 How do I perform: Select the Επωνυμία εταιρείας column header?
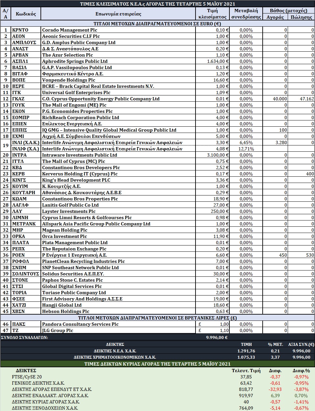tap(118, 14)
